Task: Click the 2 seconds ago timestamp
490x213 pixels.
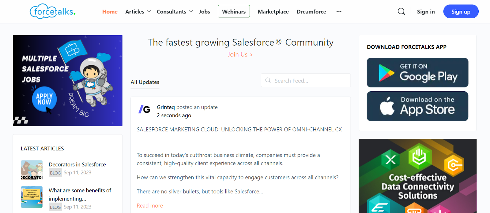Action: (x=174, y=115)
